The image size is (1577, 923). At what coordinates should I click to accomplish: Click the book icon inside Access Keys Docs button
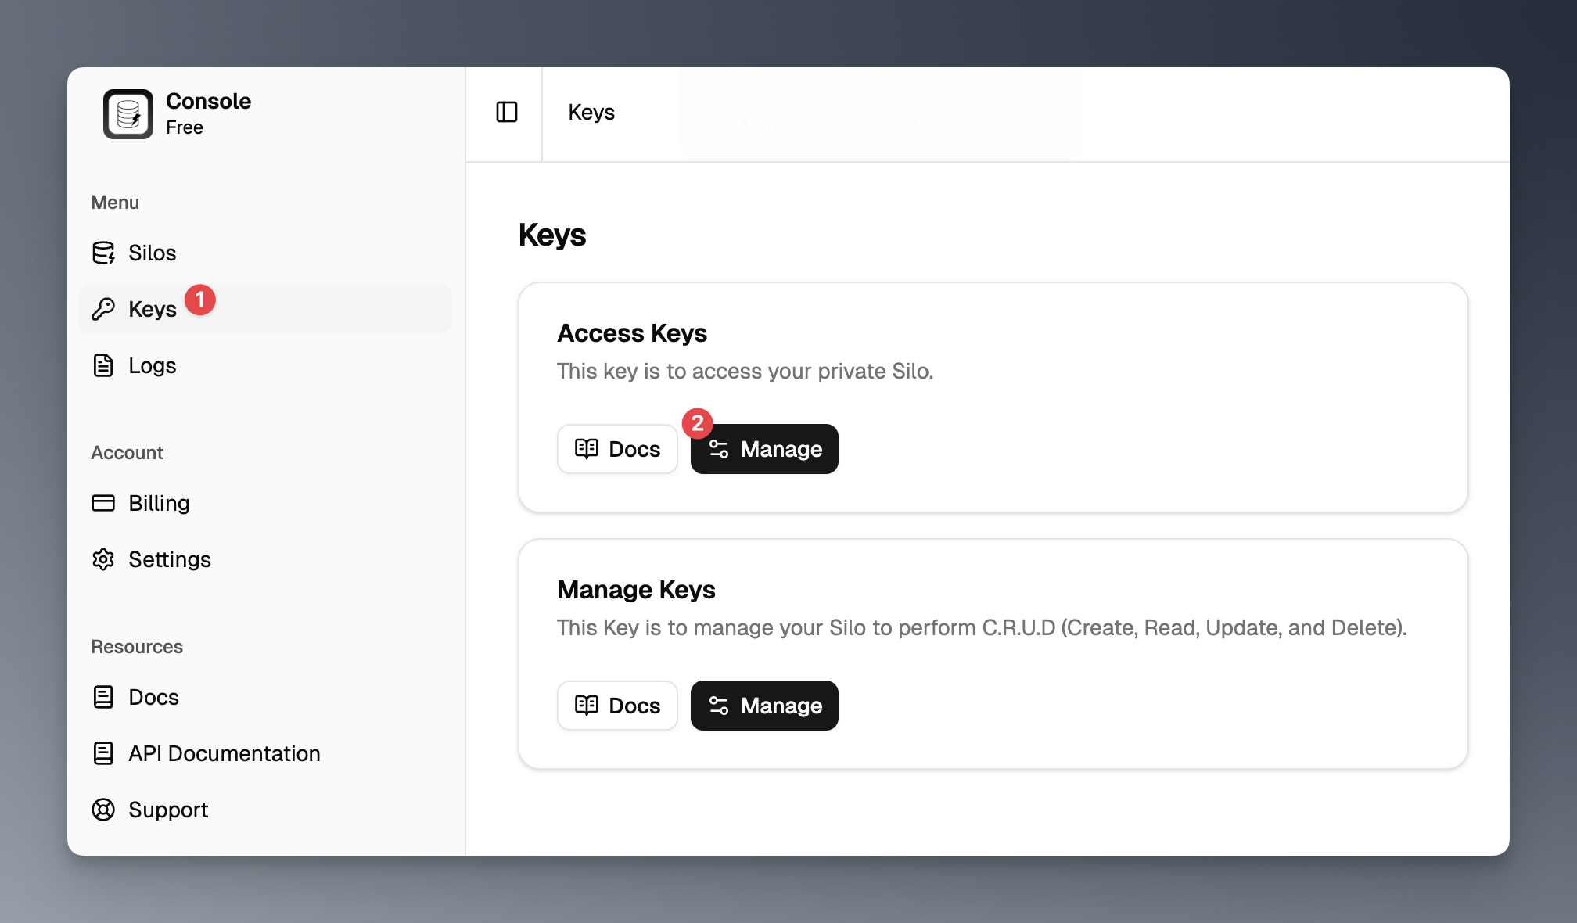coord(586,448)
